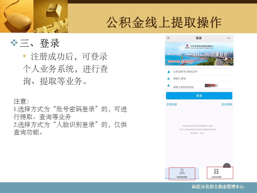Click the user icon beside account field

169,72
